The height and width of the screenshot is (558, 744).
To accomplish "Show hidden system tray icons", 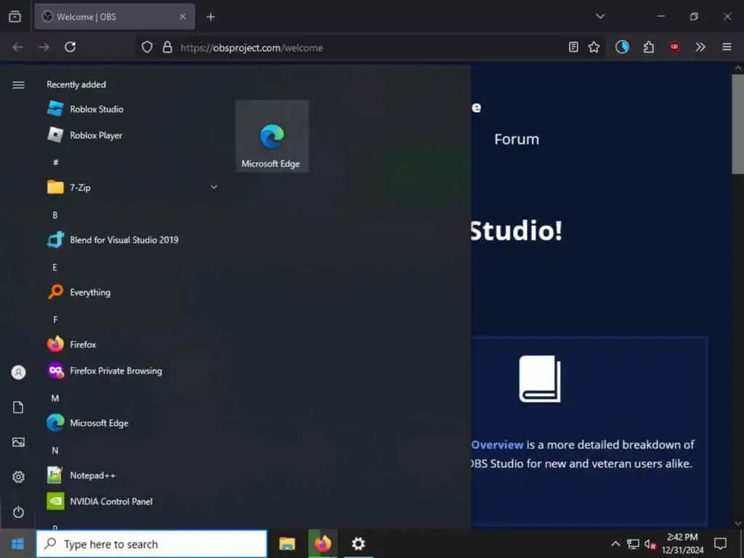I will coord(615,543).
